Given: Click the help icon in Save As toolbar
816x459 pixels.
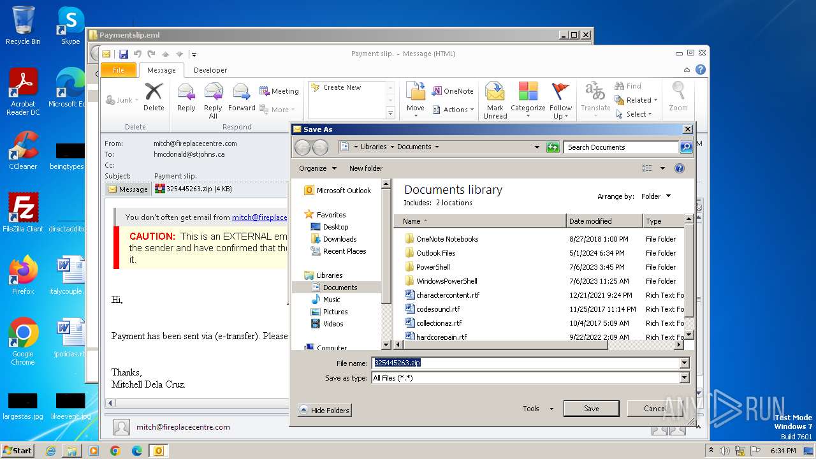Looking at the screenshot, I should click(680, 168).
